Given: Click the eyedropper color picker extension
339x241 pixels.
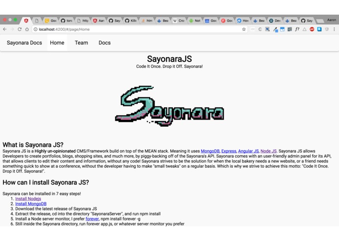Looking at the screenshot, I should tap(275, 30).
